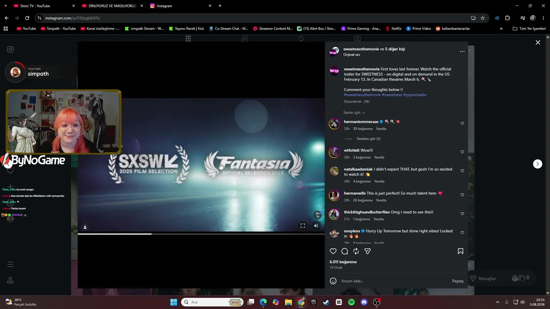Share the post via the paper plane icon
This screenshot has height=309, width=550.
pyautogui.click(x=367, y=251)
